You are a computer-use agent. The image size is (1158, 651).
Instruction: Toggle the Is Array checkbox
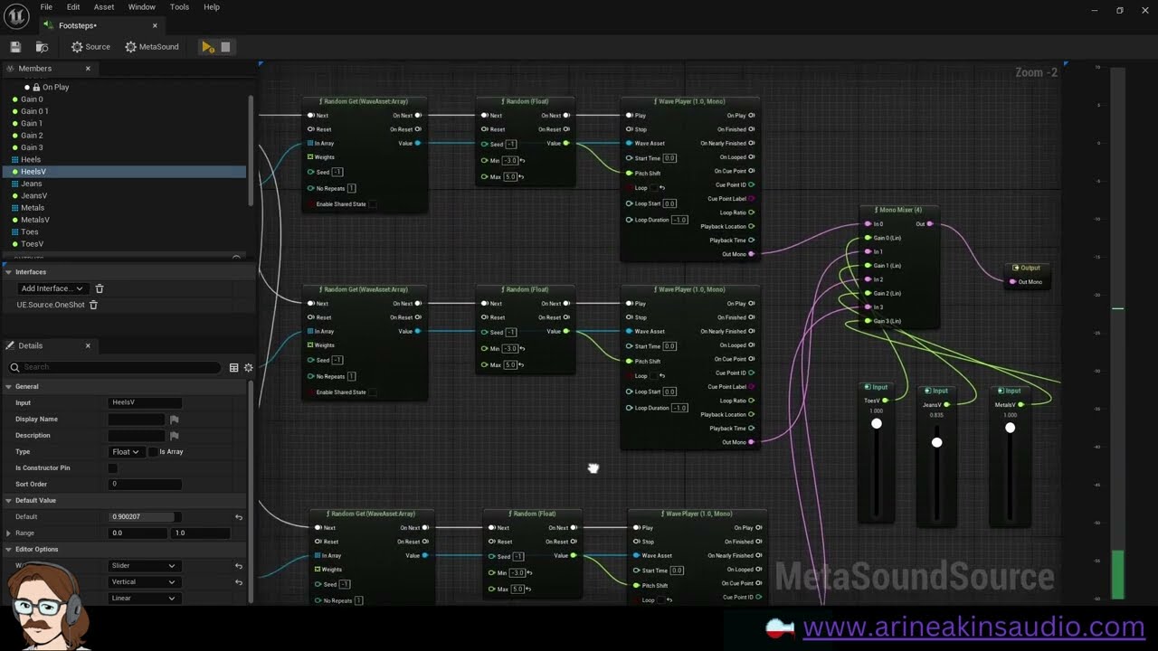click(x=153, y=452)
